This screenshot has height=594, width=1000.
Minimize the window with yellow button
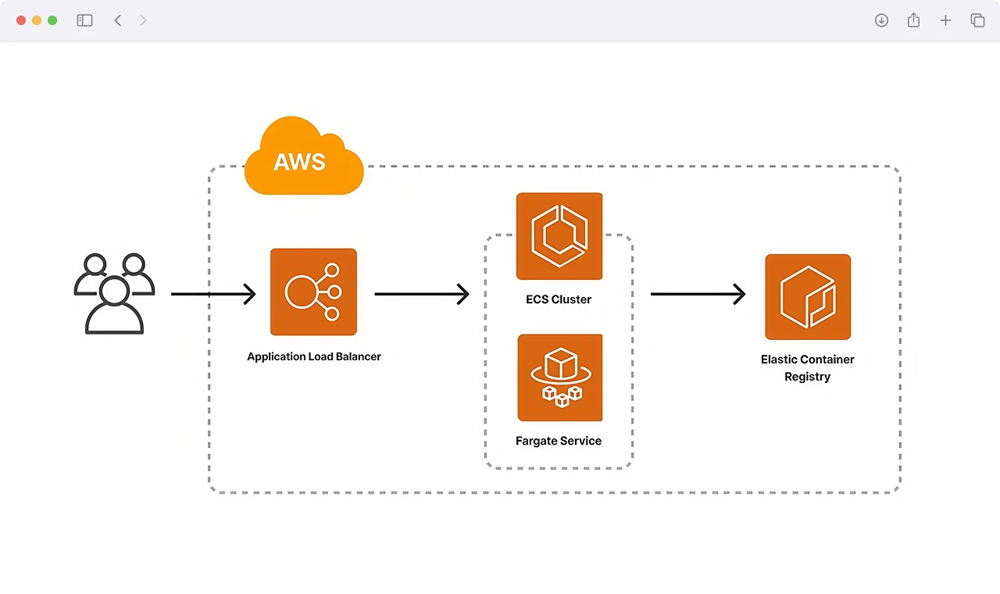click(37, 20)
